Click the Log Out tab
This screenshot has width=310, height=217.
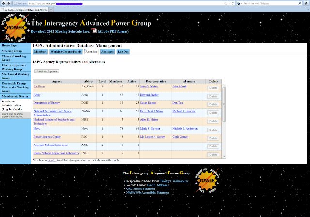[x=123, y=52]
